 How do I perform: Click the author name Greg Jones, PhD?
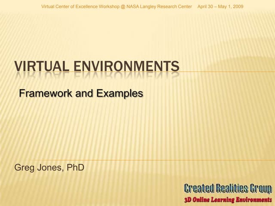49,167
